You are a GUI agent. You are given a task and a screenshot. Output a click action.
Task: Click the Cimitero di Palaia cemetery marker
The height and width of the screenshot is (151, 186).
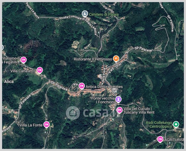[85, 14]
